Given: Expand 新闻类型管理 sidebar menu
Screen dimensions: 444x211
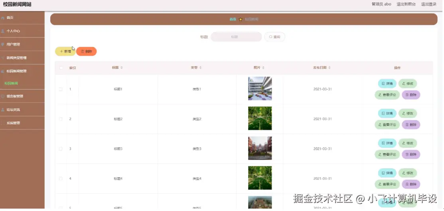Looking at the screenshot, I should coord(22,58).
